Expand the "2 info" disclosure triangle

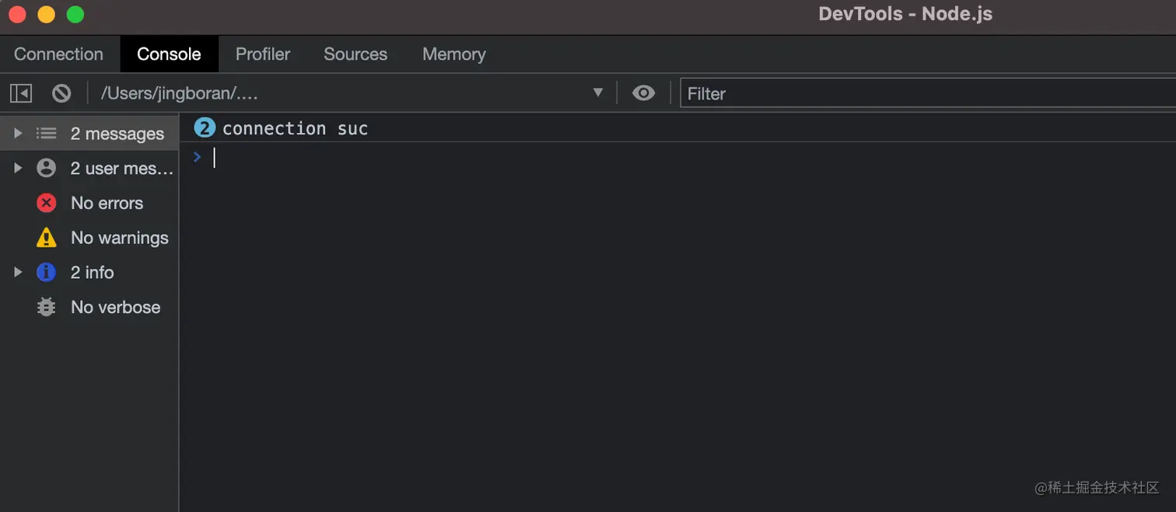tap(17, 272)
